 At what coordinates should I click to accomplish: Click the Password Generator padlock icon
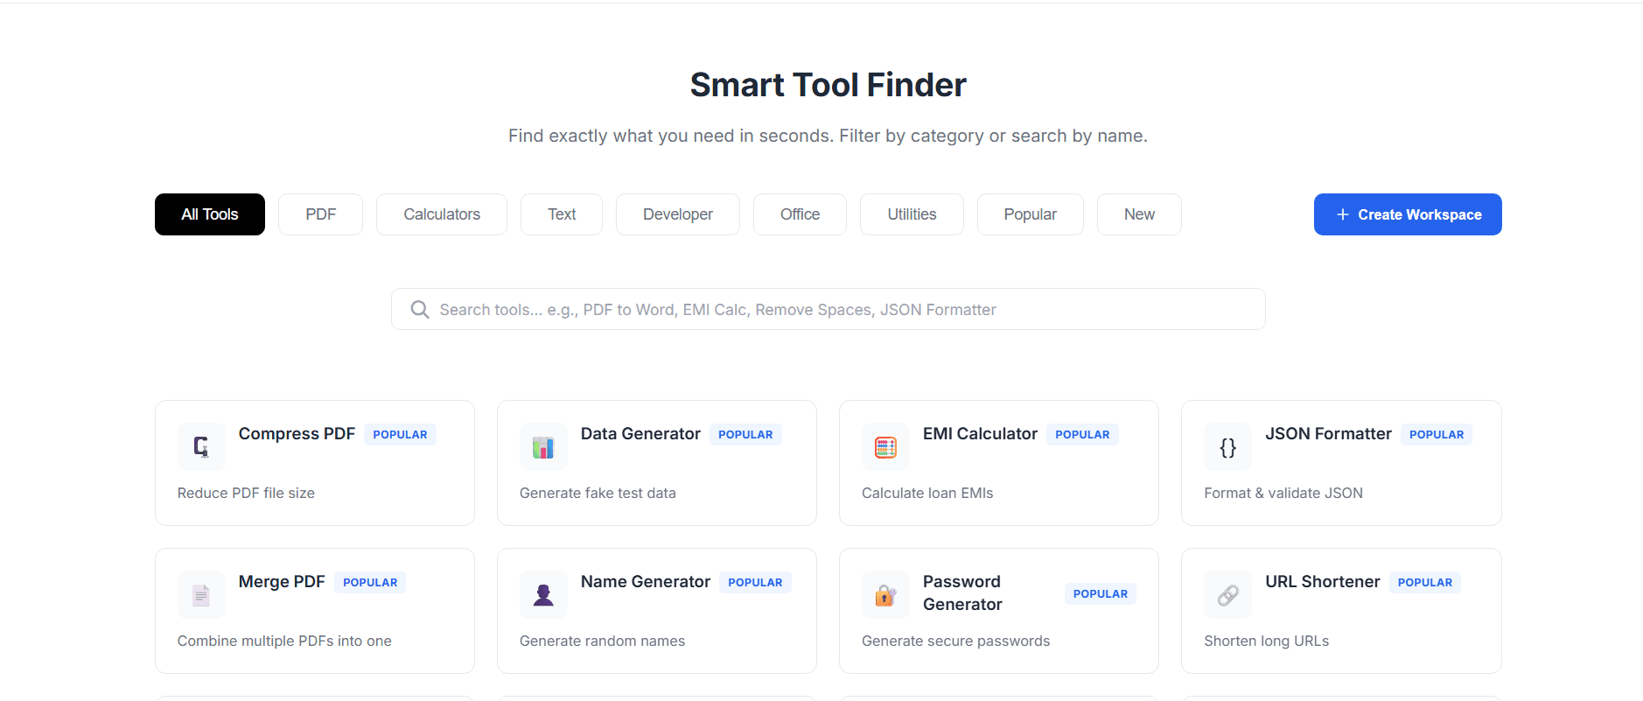(x=884, y=594)
